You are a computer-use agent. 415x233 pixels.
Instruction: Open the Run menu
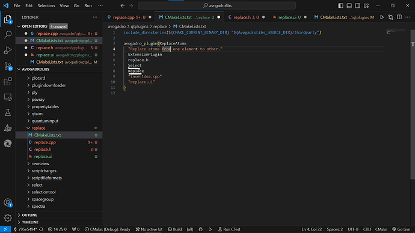click(x=88, y=5)
